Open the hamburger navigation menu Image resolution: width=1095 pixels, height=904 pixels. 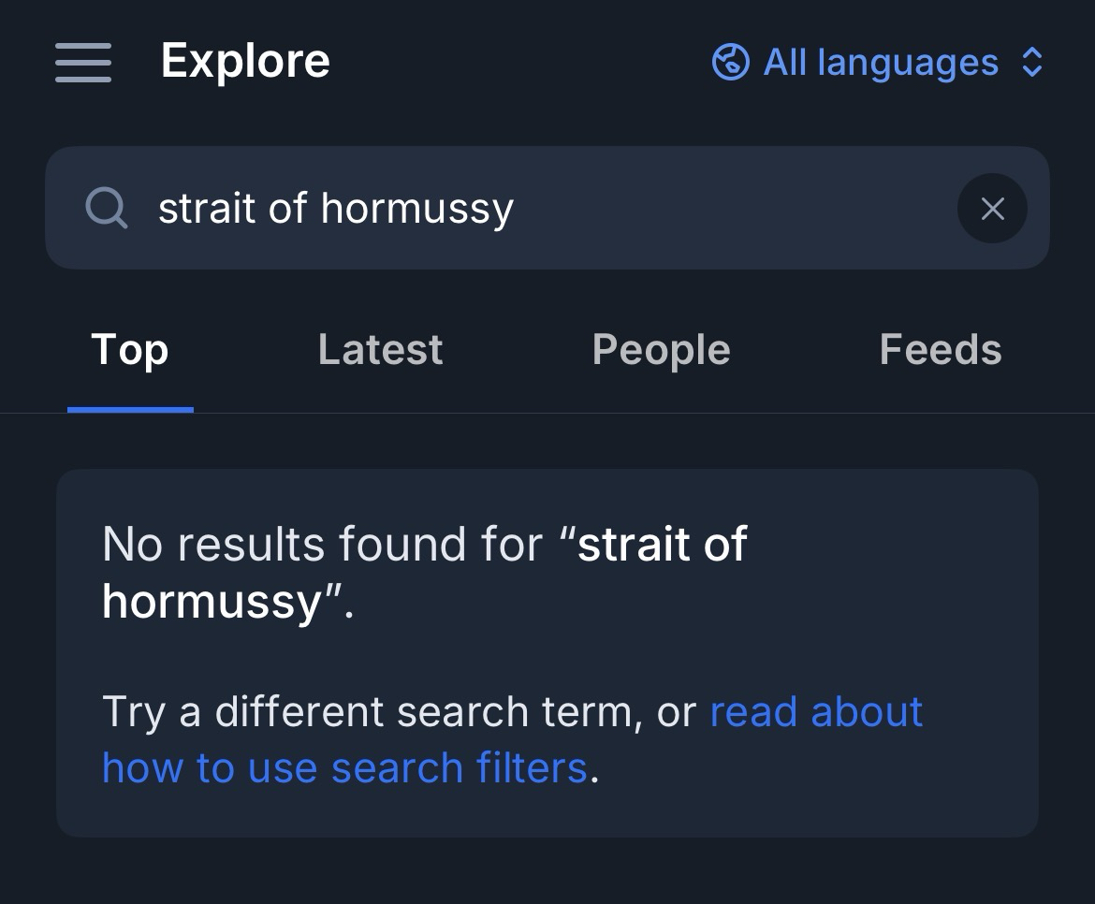[83, 63]
